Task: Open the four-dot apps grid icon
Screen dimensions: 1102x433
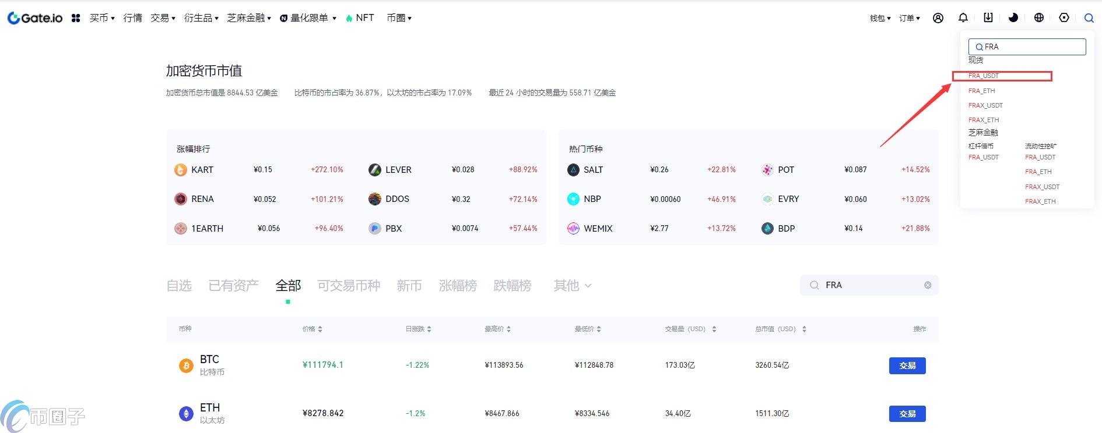Action: coord(76,18)
